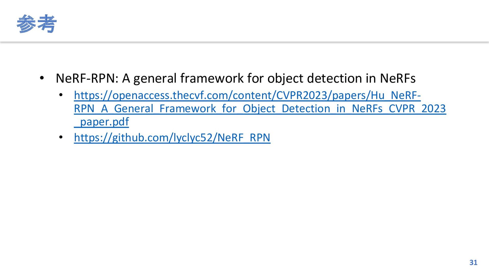
Task: Click "CVPR_2023" ending the second link line
Action: pyautogui.click(x=417, y=108)
